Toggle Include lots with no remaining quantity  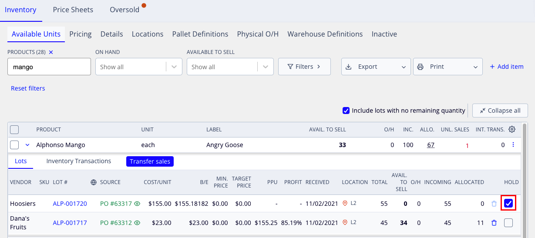click(x=346, y=111)
